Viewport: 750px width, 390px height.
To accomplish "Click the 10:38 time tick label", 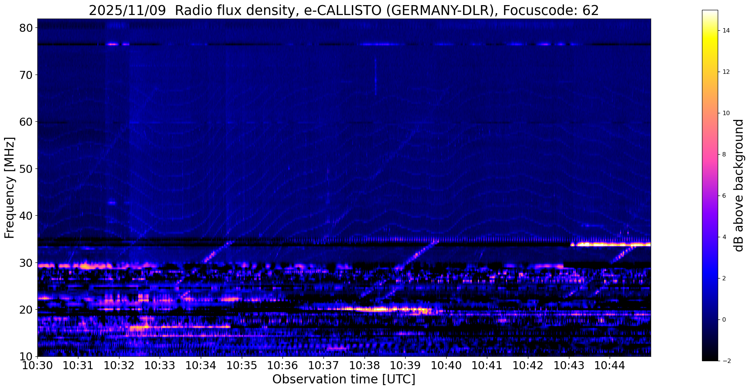I will click(x=365, y=365).
